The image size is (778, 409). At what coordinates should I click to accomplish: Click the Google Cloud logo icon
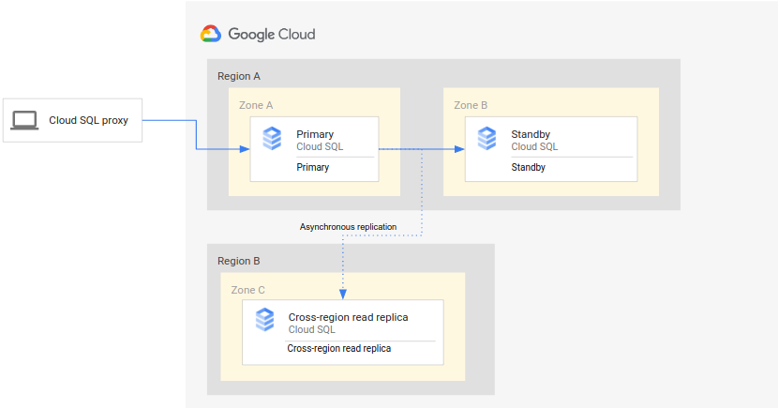click(x=210, y=34)
